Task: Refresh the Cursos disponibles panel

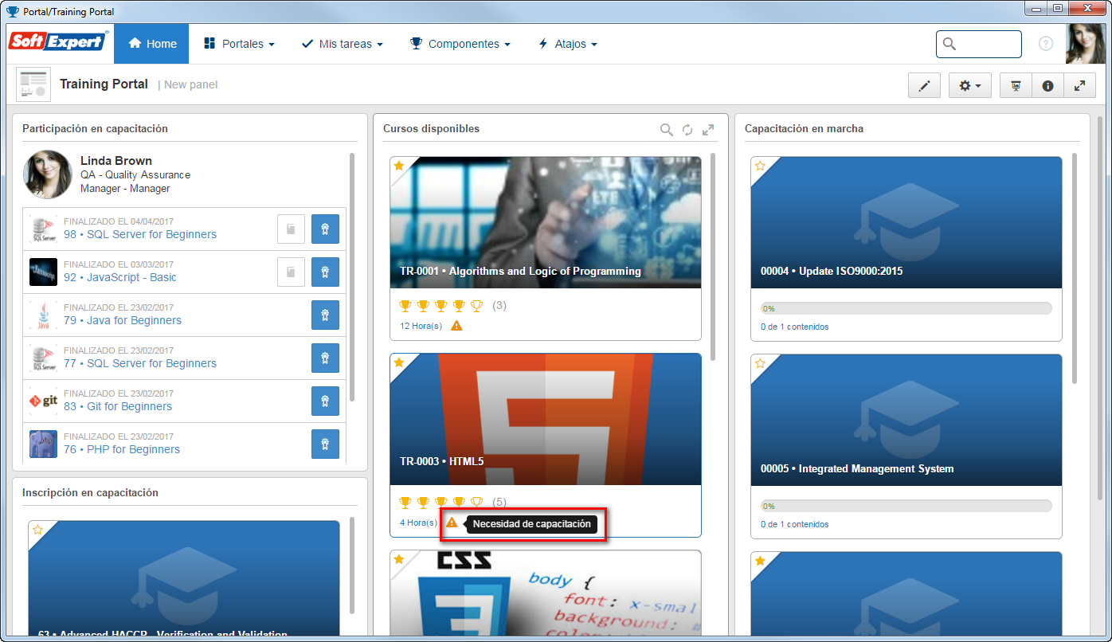Action: click(x=687, y=130)
